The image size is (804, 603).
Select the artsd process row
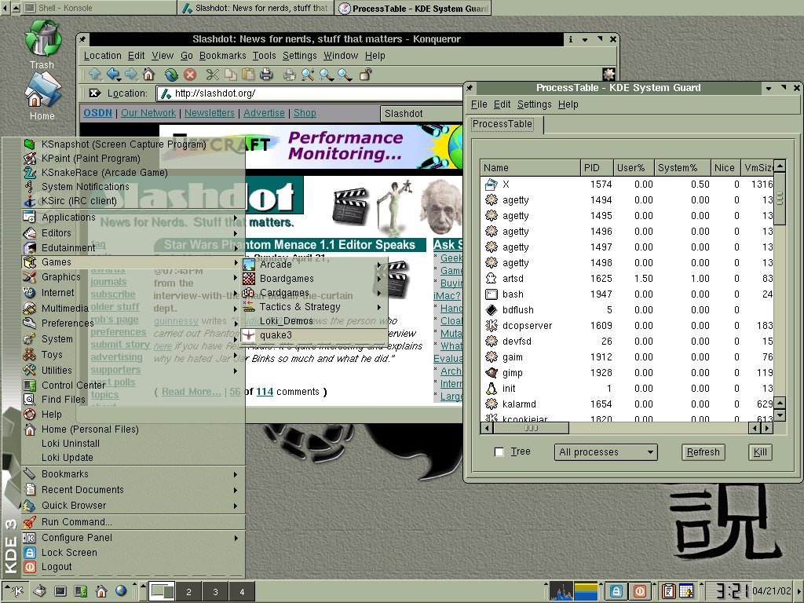627,279
